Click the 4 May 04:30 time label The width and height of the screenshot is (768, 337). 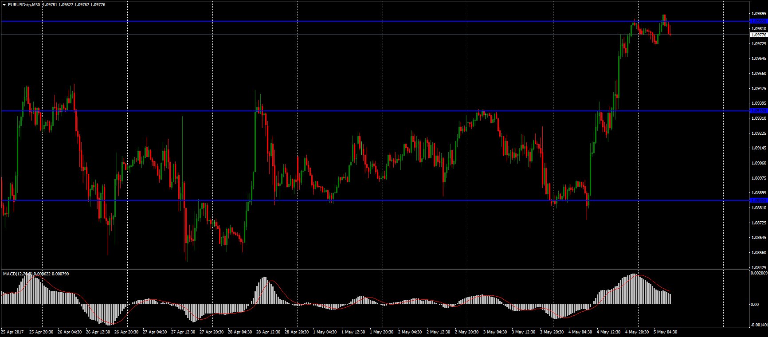coord(580,332)
